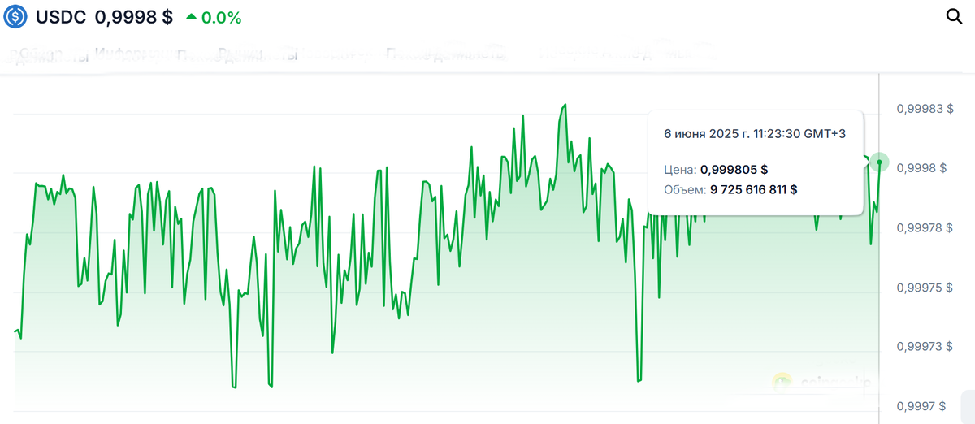Image resolution: width=975 pixels, height=424 pixels.
Task: Click the tooltip volume Объем: 9 725 616 811 $
Action: coord(730,189)
